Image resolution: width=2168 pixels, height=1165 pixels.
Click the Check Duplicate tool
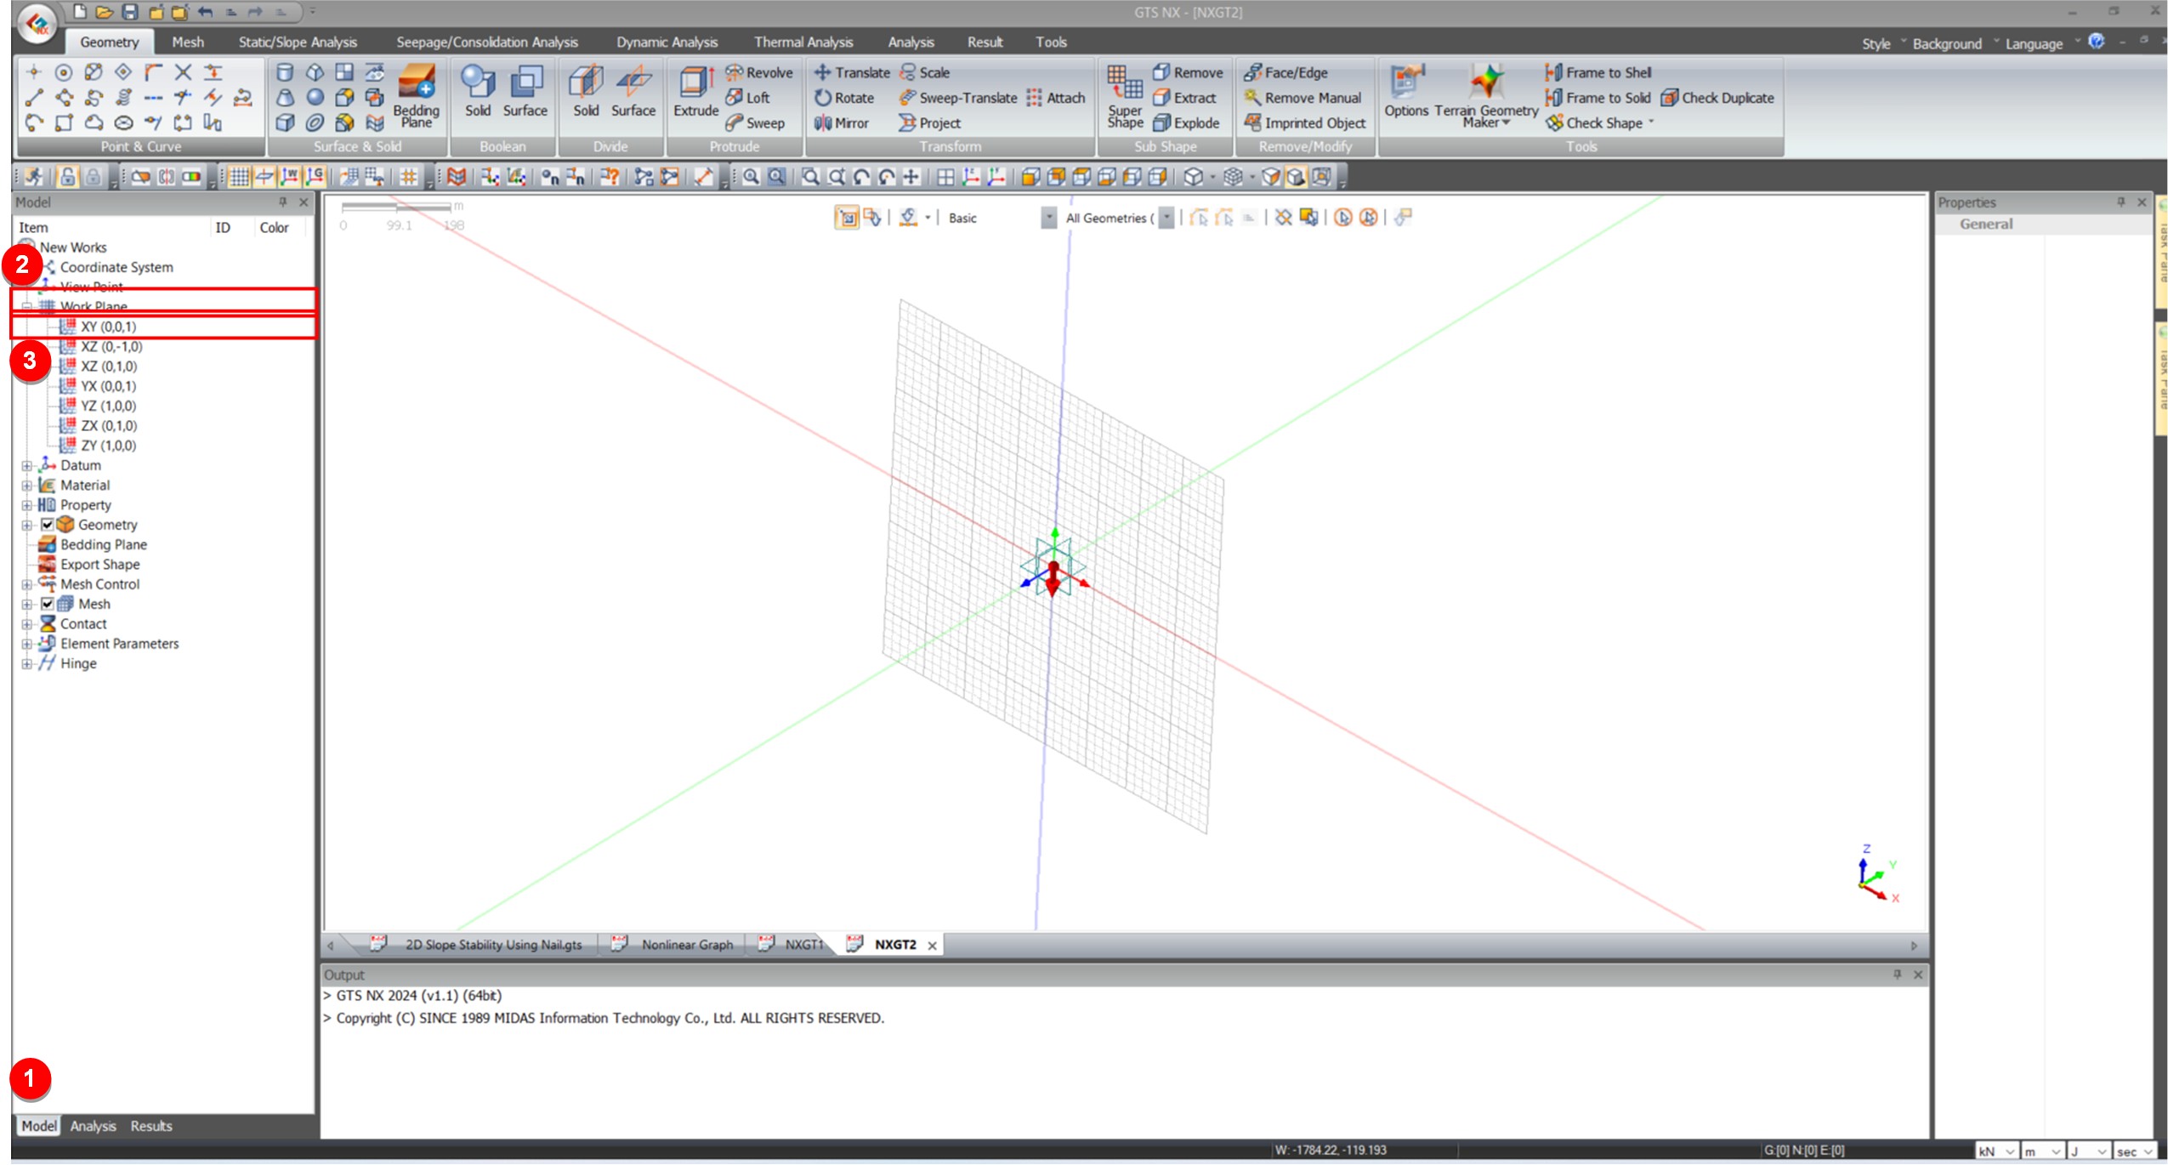coord(1717,98)
